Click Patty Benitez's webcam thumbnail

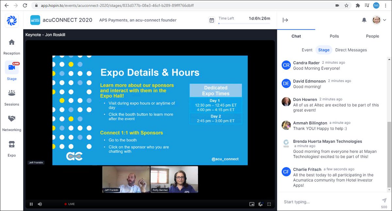tap(174, 180)
